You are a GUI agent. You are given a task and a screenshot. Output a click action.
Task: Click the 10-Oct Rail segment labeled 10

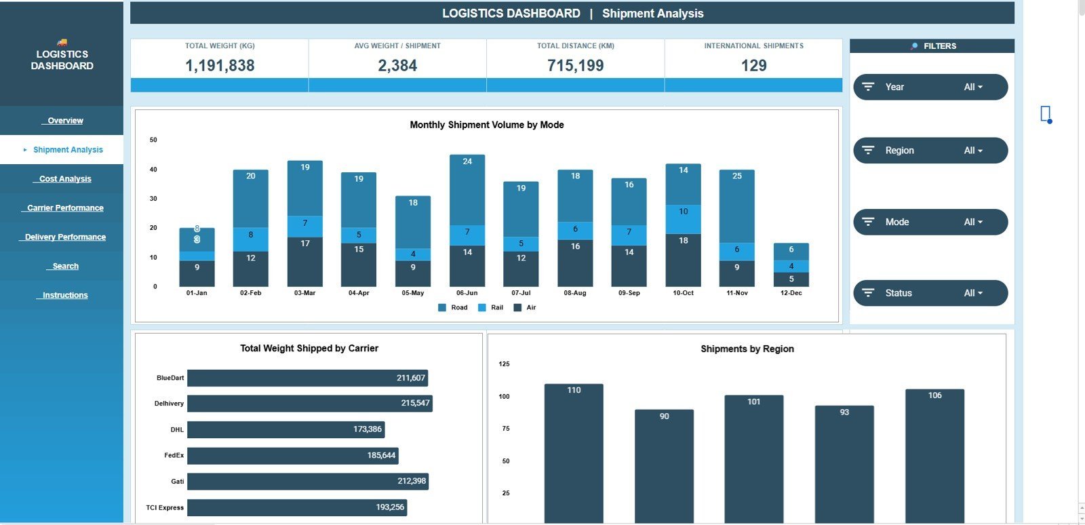click(x=683, y=220)
